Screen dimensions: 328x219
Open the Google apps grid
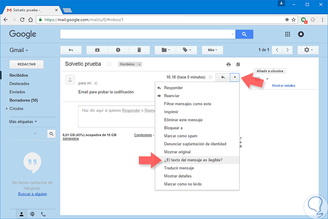(288, 34)
